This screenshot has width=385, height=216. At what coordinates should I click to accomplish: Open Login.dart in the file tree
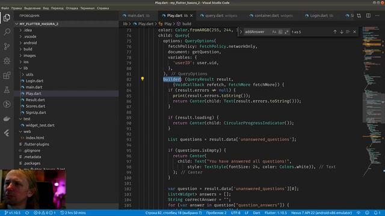point(66,81)
